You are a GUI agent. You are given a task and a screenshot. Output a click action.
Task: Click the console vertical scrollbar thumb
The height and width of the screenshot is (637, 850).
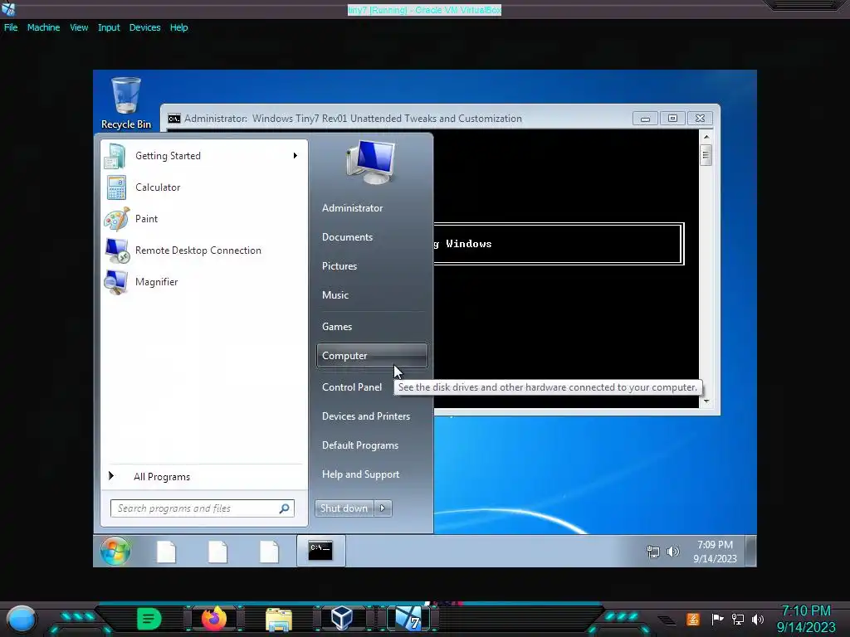(706, 155)
